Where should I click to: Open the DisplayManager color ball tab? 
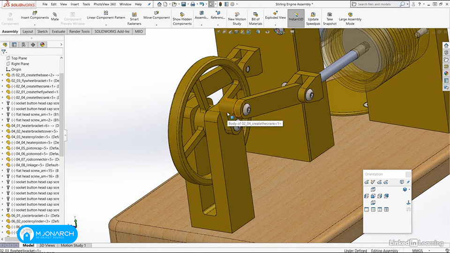pos(43,45)
